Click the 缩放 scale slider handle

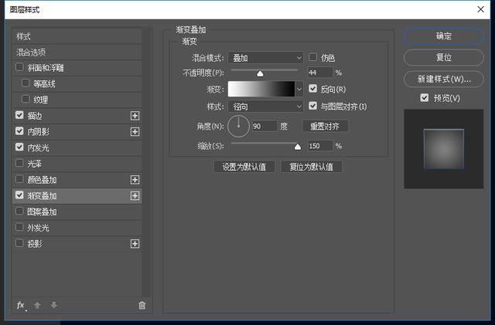297,147
